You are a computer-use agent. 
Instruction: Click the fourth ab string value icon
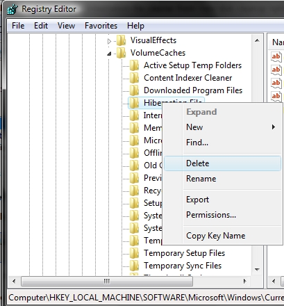click(x=276, y=96)
